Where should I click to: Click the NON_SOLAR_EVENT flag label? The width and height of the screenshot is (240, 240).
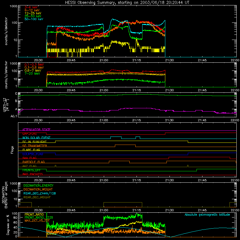point(36,138)
